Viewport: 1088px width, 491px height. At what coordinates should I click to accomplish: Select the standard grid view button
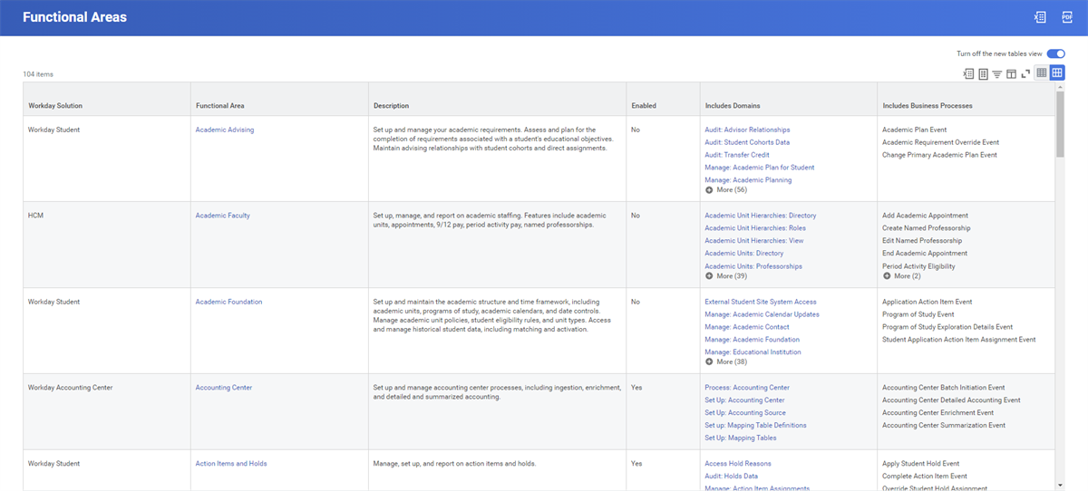click(1057, 72)
